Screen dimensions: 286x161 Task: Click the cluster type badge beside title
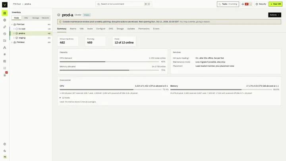point(87,15)
